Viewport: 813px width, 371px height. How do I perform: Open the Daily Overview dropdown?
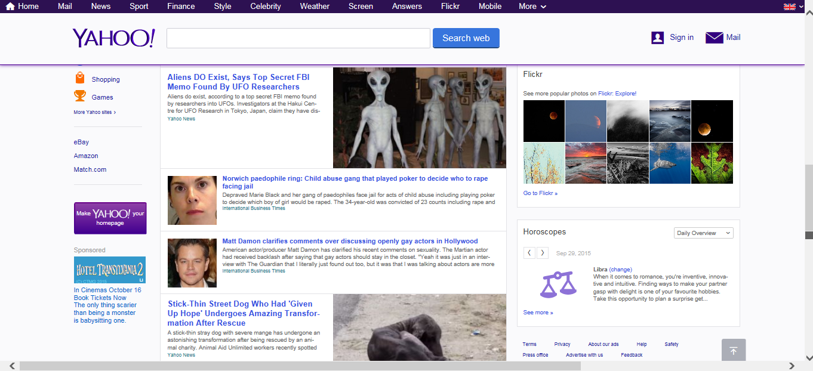(704, 233)
